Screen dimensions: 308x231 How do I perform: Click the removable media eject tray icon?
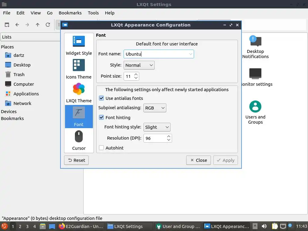255,226
